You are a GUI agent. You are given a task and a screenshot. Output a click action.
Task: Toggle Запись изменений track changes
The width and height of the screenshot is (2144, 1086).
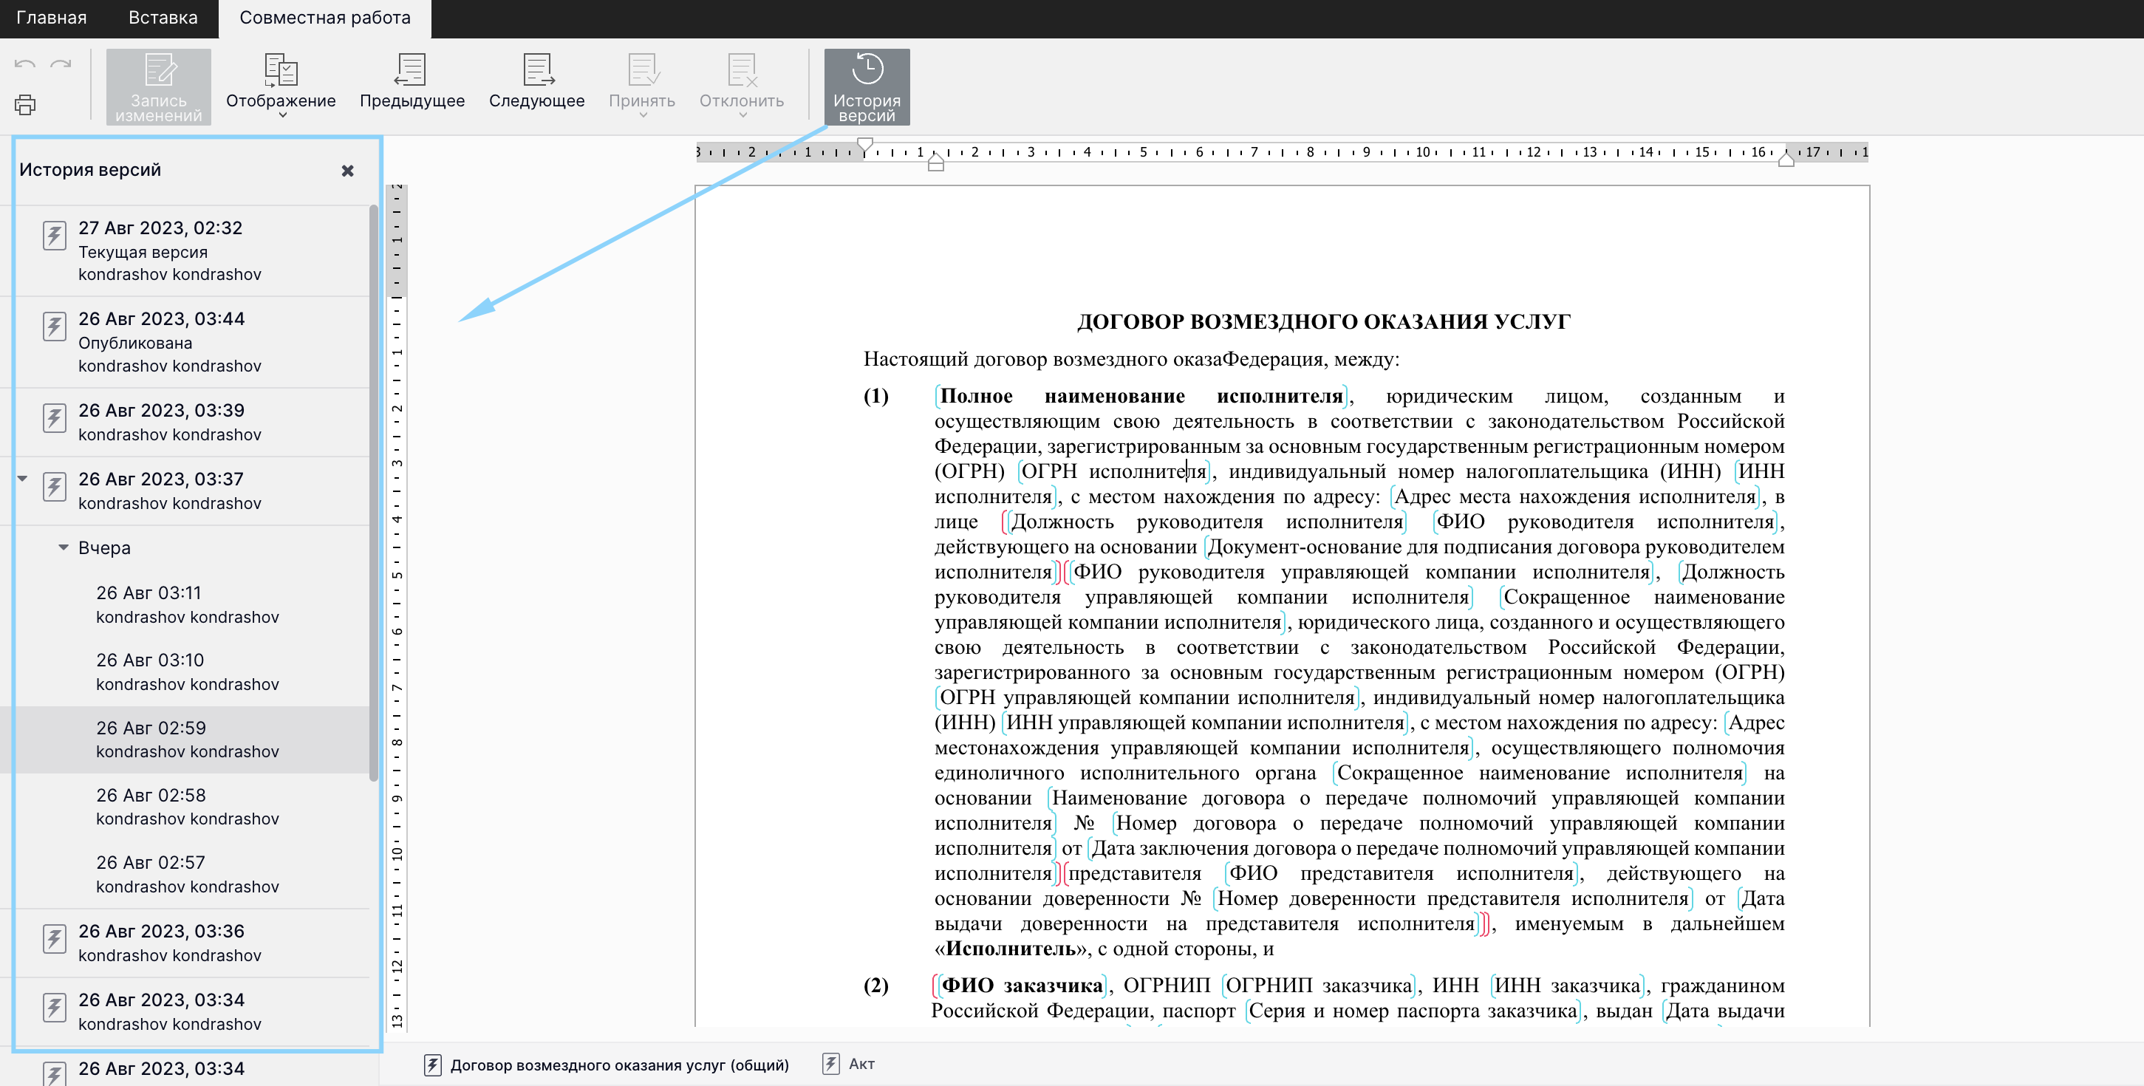(158, 87)
